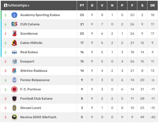This screenshot has height=123, width=160.
Task: Click the Calcio Militello team badge
Action: pyautogui.click(x=14, y=43)
